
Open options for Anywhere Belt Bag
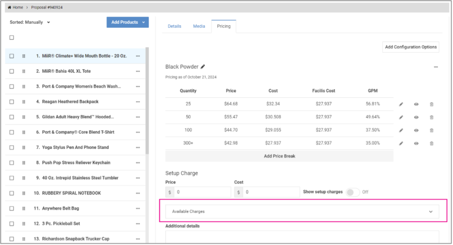[x=138, y=209]
